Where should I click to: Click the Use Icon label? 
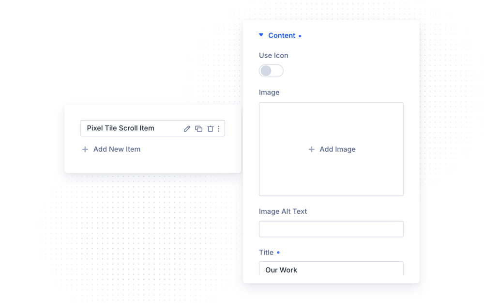[x=273, y=55]
